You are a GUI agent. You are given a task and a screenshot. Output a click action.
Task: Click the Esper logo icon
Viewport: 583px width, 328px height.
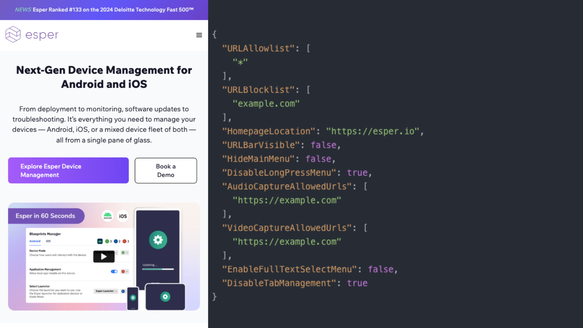pos(13,34)
